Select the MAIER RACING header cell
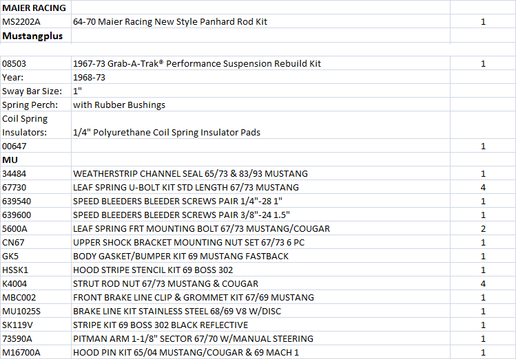This screenshot has height=359, width=516. point(36,8)
